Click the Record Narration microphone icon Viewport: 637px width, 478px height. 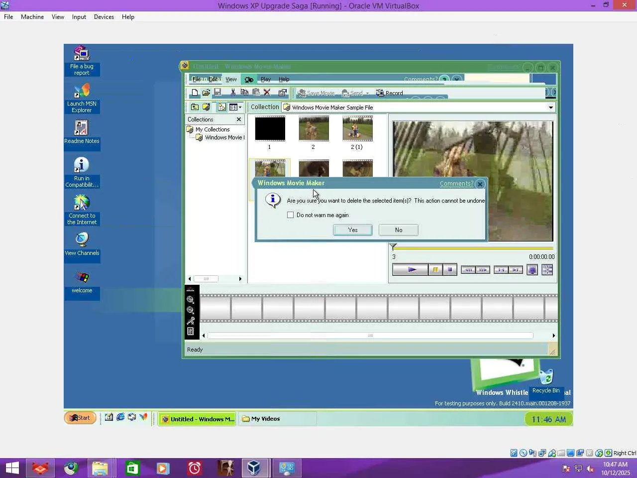pyautogui.click(x=190, y=321)
